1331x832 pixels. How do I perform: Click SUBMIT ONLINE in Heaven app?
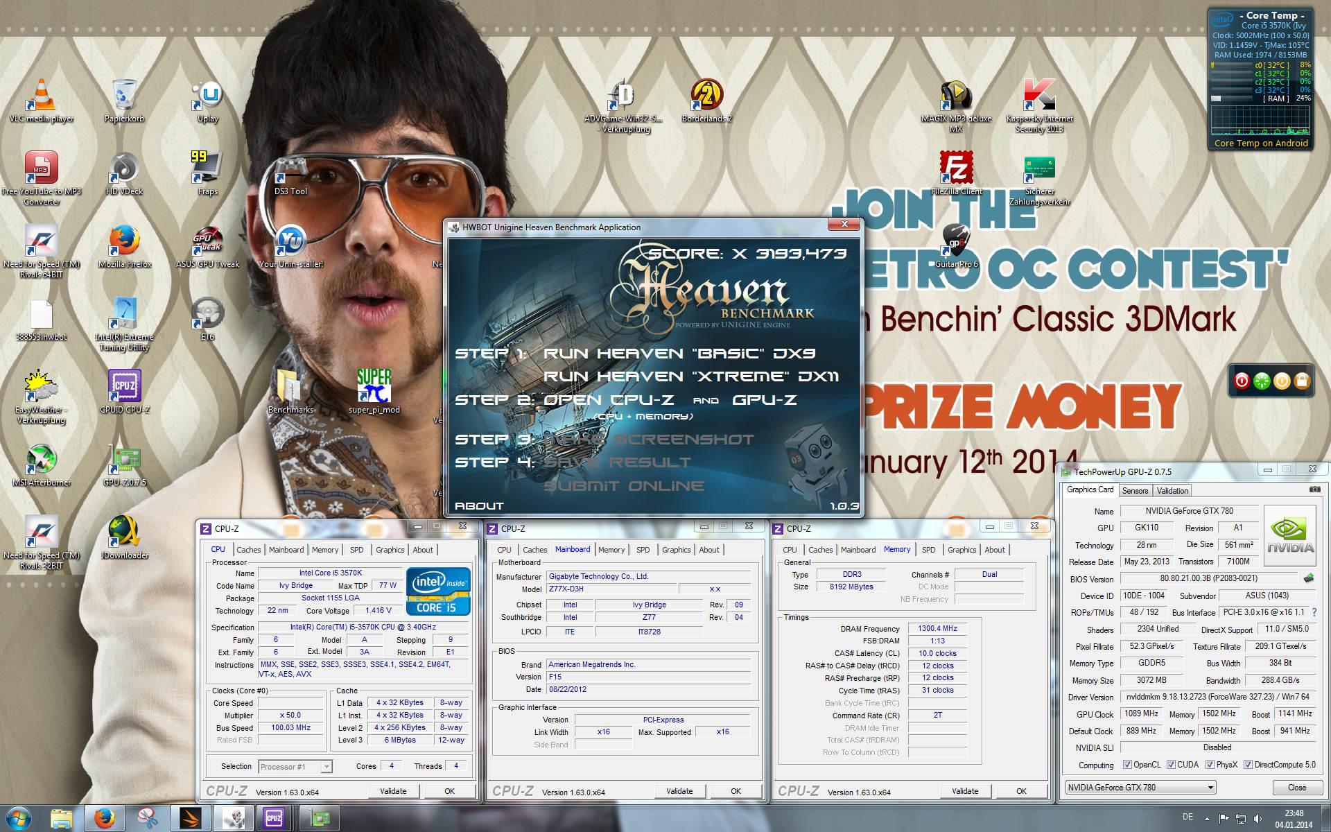(x=623, y=486)
